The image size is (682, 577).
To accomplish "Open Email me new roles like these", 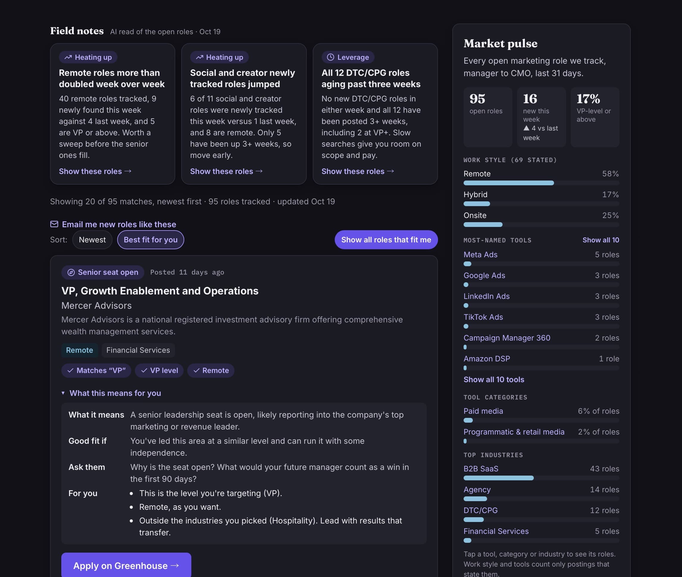I will [x=119, y=224].
